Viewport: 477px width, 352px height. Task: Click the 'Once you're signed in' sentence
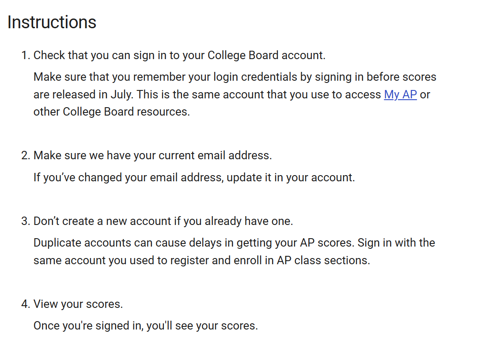coord(146,326)
